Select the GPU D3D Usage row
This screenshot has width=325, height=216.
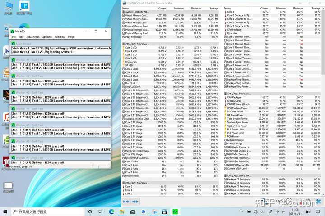pyautogui.click(x=272, y=140)
